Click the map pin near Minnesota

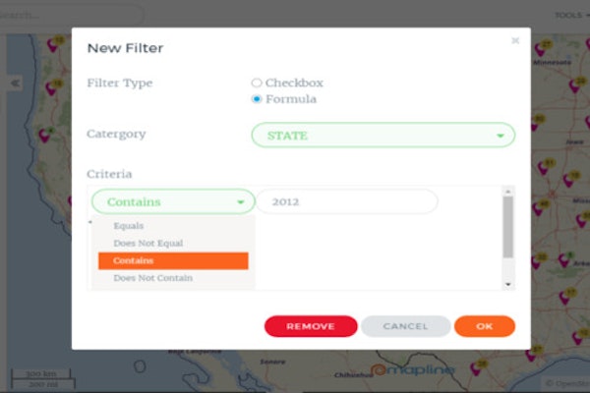point(541,49)
